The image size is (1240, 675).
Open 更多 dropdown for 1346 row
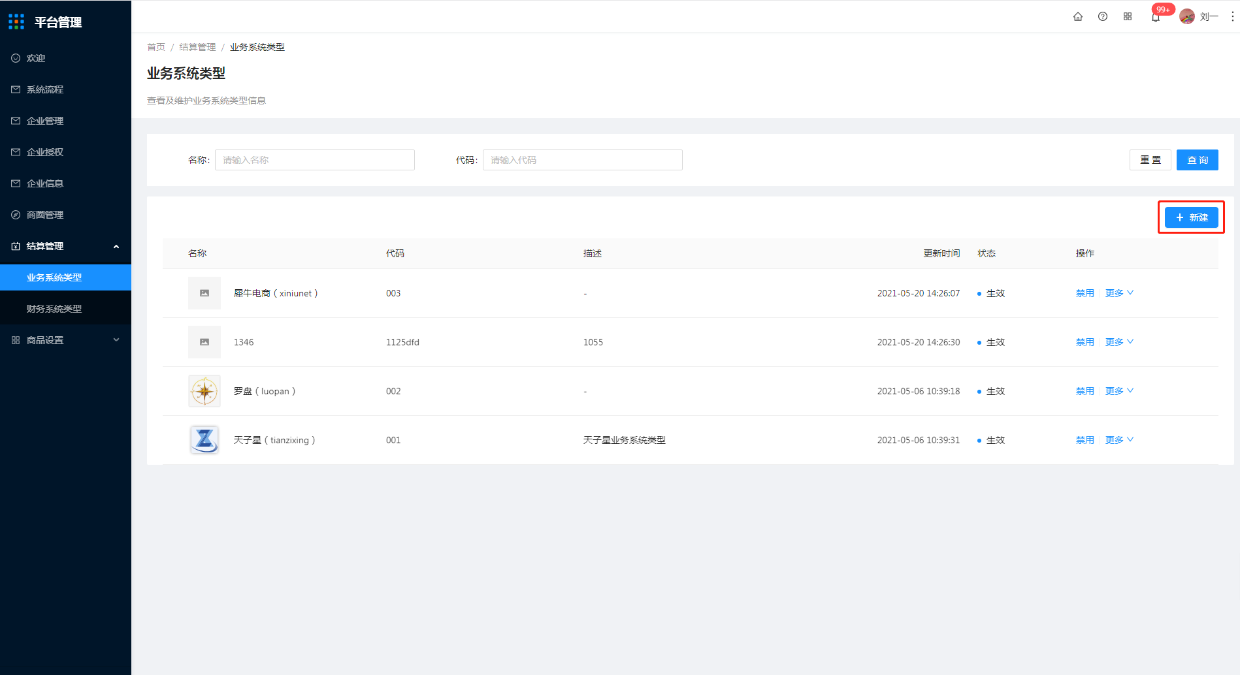click(x=1119, y=342)
